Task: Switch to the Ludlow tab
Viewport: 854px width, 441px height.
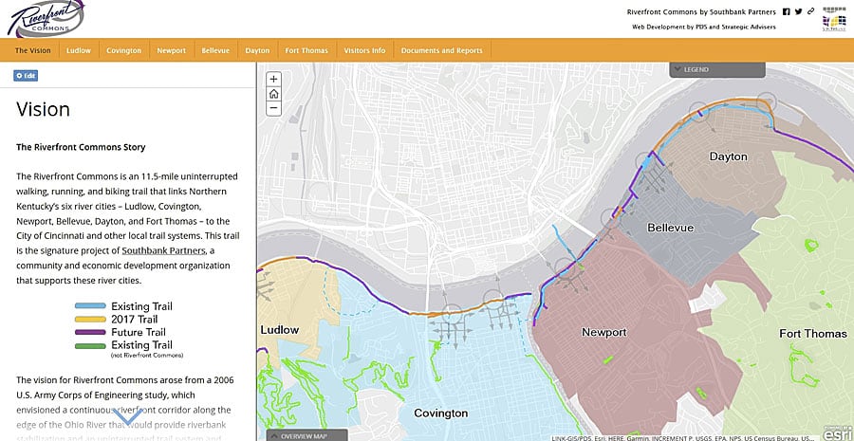Action: 79,50
